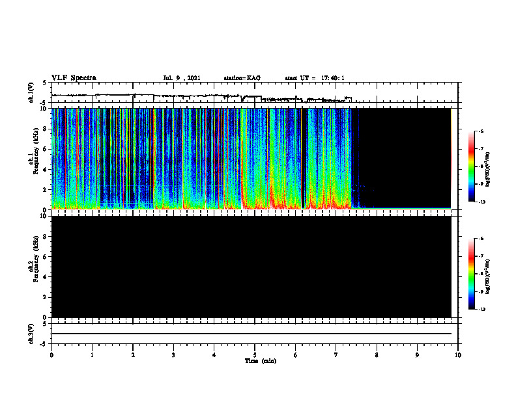The width and height of the screenshot is (516, 398).
Task: Click the x-axis tick label "2"
Action: pos(133,355)
